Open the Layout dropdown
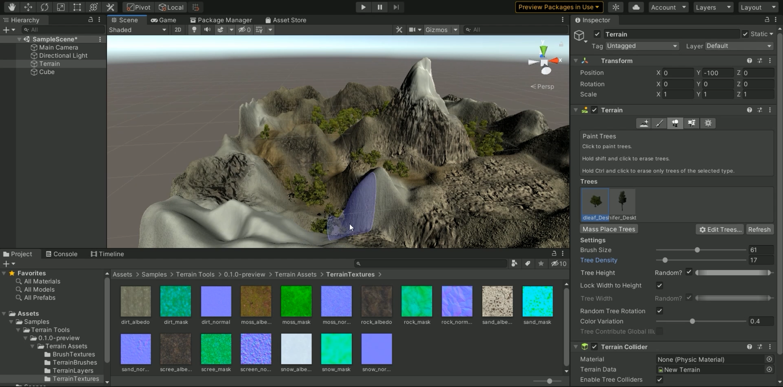Viewport: 783px width, 387px height. 757,7
